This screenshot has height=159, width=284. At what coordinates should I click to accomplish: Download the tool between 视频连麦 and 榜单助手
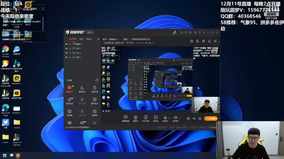click(82, 101)
